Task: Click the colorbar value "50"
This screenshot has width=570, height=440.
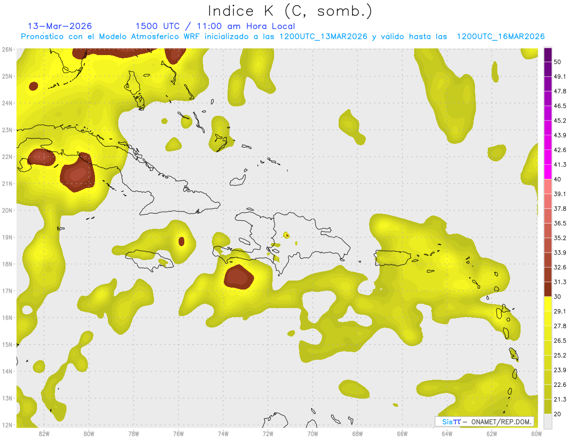Action: tap(559, 62)
